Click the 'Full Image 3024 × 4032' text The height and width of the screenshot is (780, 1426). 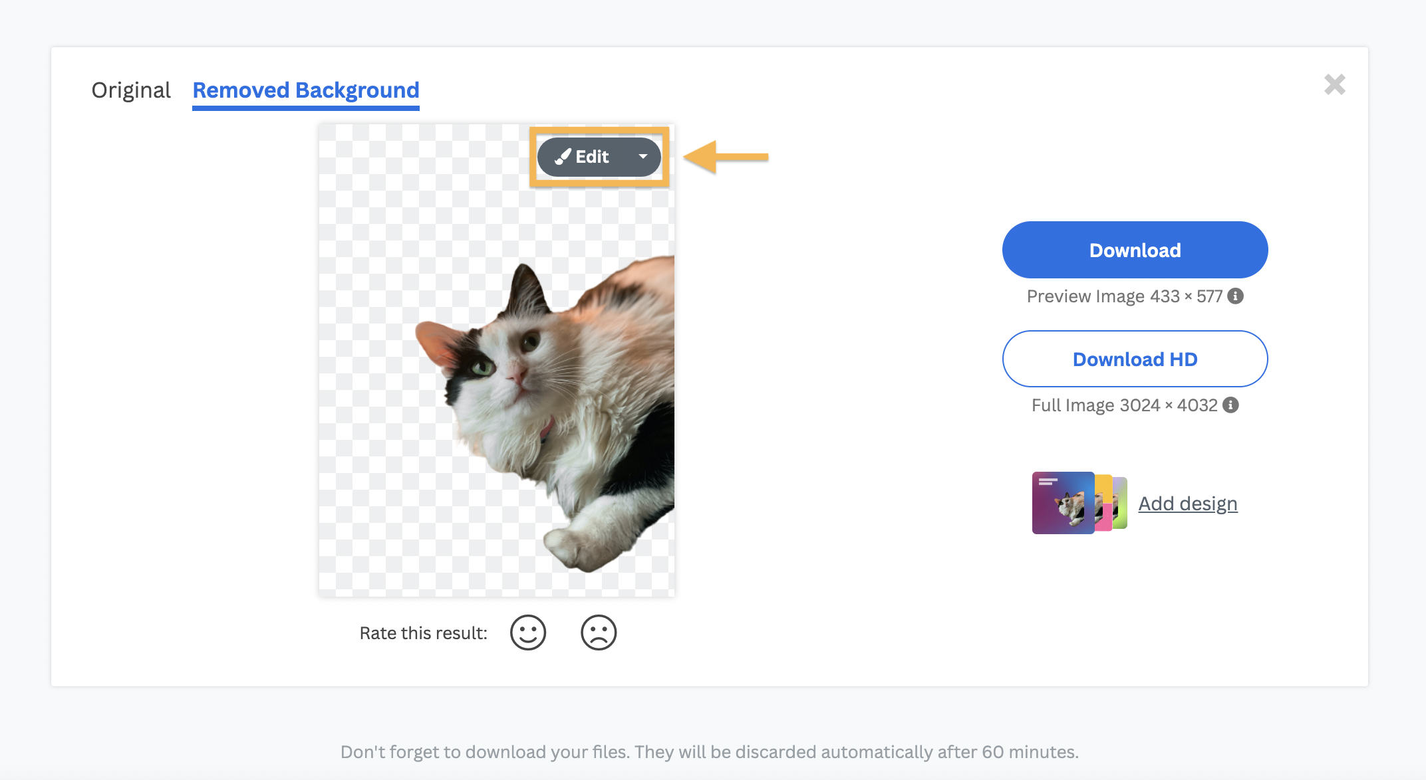click(x=1125, y=405)
